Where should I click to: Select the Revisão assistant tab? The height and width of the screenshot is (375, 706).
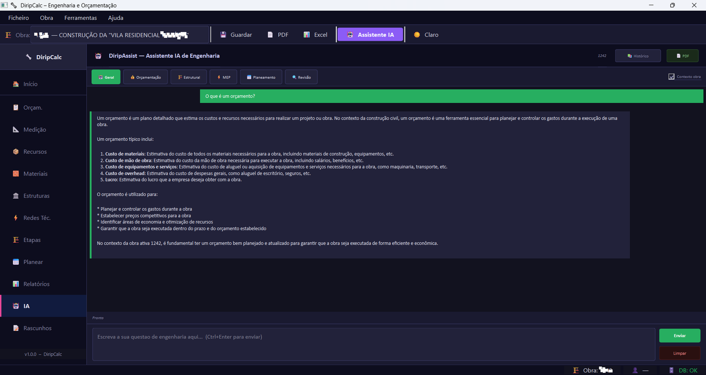coord(301,77)
